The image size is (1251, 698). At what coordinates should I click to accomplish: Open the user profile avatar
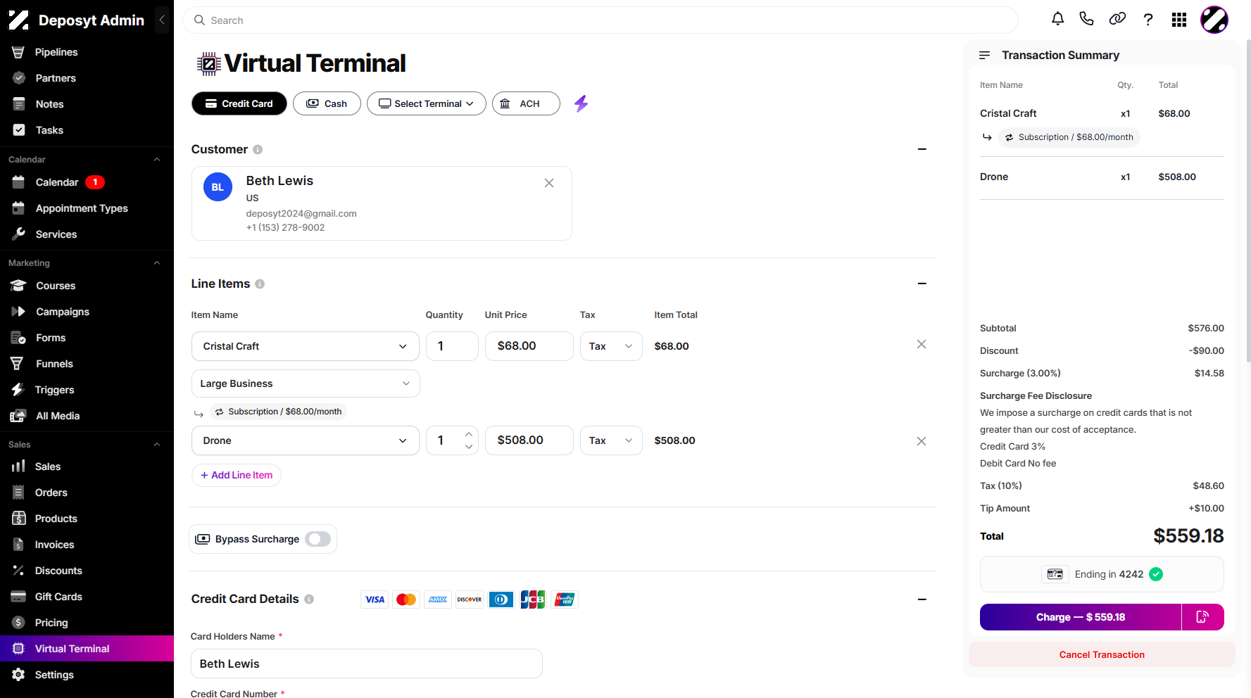[1214, 20]
